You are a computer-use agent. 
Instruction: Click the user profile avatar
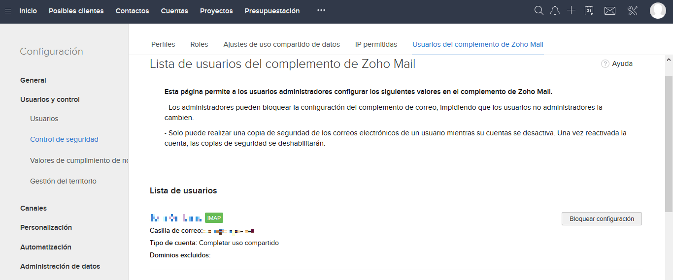[x=658, y=11]
